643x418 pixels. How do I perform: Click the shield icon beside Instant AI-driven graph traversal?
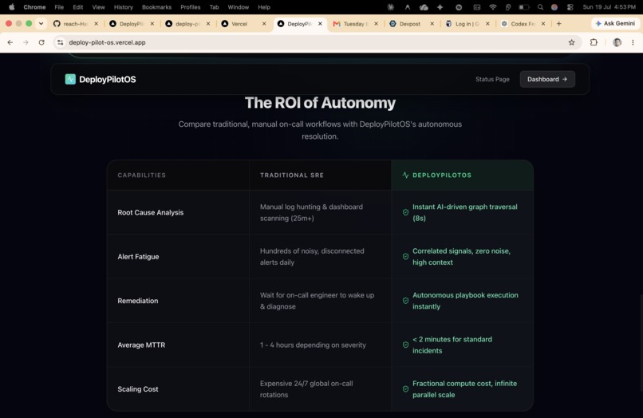tap(405, 212)
